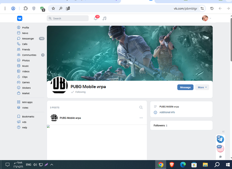Click the browser profile icon
The image size is (232, 169).
pyautogui.click(x=13, y=8)
